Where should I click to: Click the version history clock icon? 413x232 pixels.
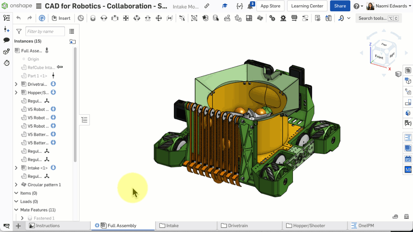point(6,63)
